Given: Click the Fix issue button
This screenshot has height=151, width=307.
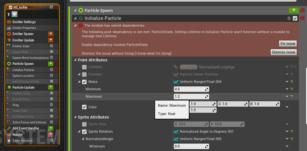Looking at the screenshot, I should click(x=288, y=43).
